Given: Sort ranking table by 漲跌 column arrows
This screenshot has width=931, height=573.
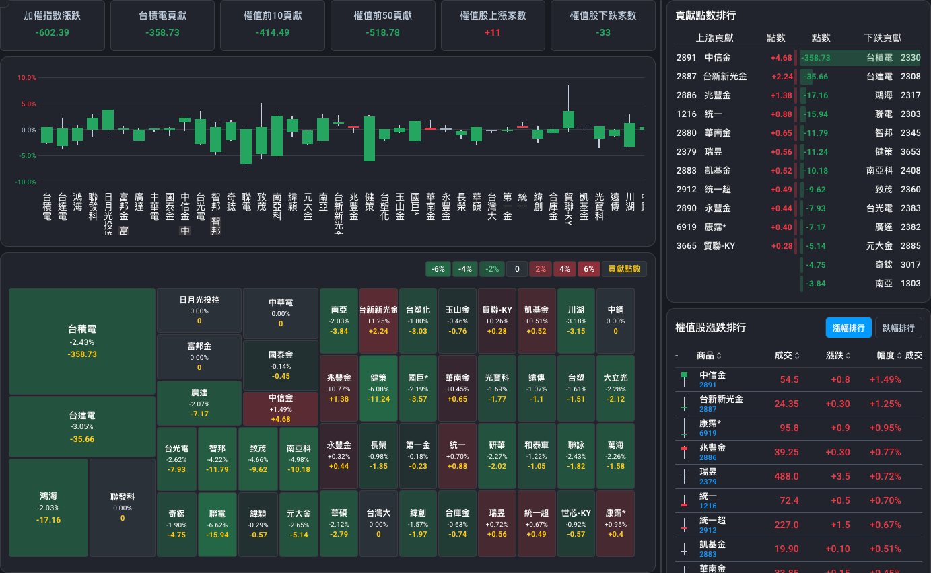Looking at the screenshot, I should (x=848, y=356).
